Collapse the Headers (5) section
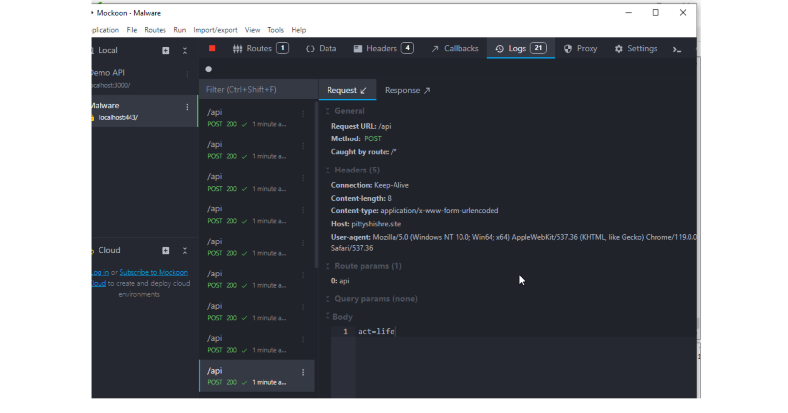 [x=328, y=170]
